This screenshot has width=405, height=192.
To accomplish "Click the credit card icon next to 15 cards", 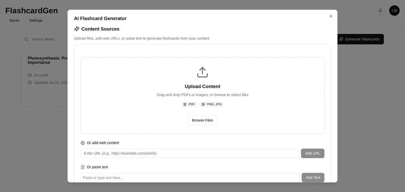I will [30, 75].
